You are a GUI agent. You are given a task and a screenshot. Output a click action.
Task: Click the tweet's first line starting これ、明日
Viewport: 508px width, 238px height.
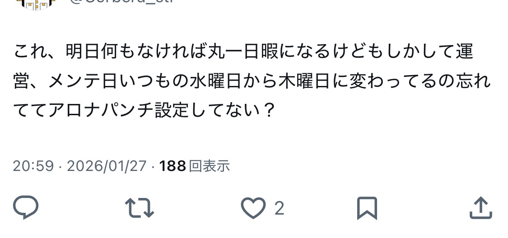coord(243,52)
